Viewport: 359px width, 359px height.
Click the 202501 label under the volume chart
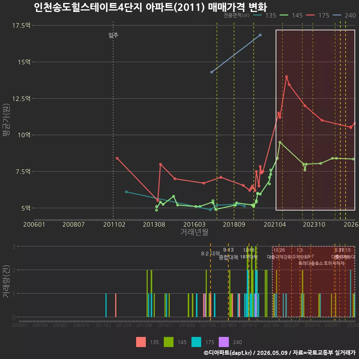(x=333, y=325)
